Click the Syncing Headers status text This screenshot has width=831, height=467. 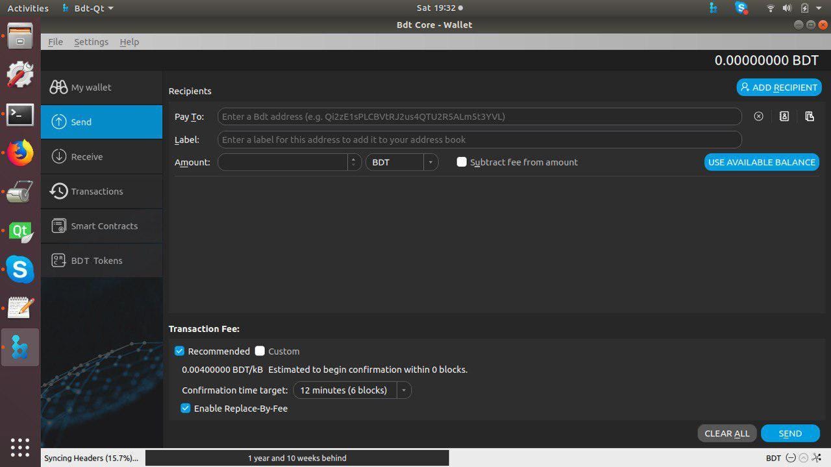point(91,458)
